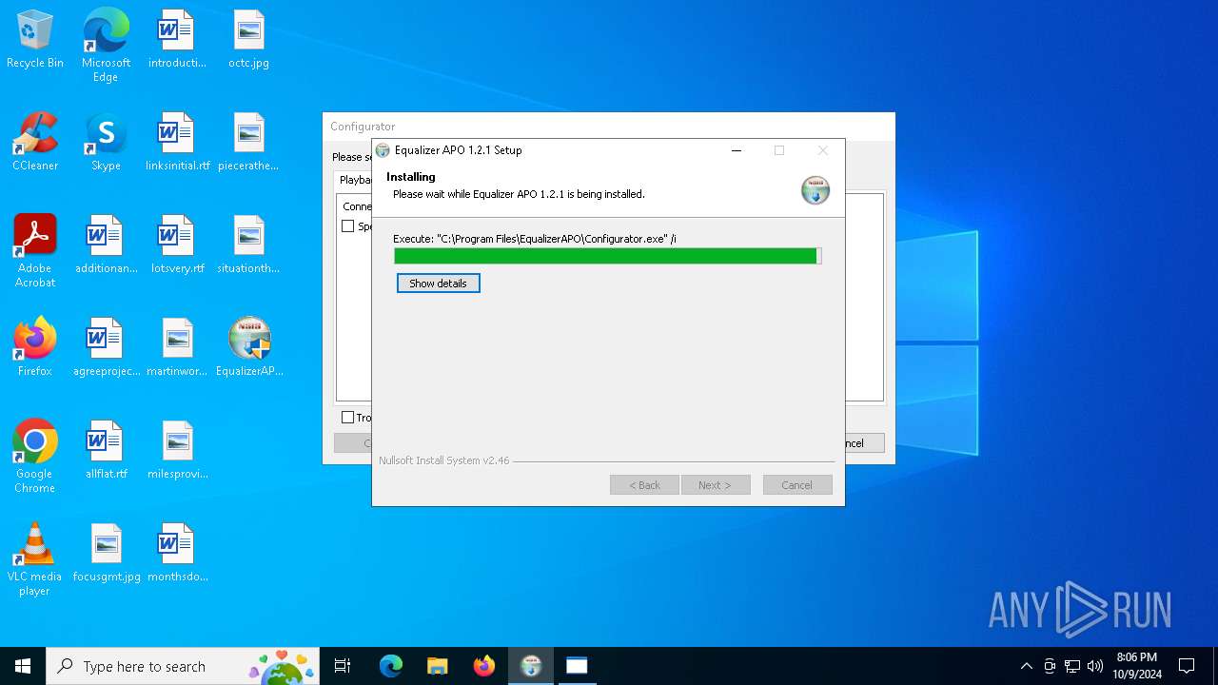Image resolution: width=1218 pixels, height=685 pixels.
Task: Click the Execute command line text
Action: (535, 239)
